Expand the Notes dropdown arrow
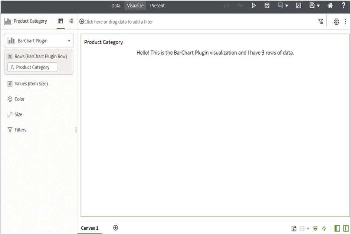 pyautogui.click(x=286, y=6)
